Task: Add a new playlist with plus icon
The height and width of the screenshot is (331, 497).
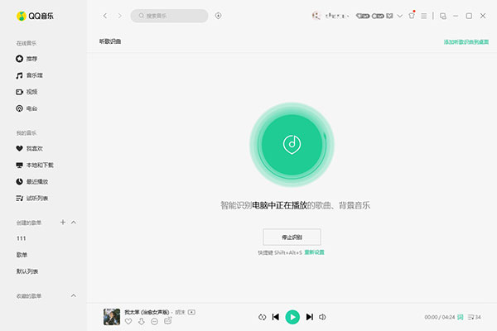Action: point(63,223)
